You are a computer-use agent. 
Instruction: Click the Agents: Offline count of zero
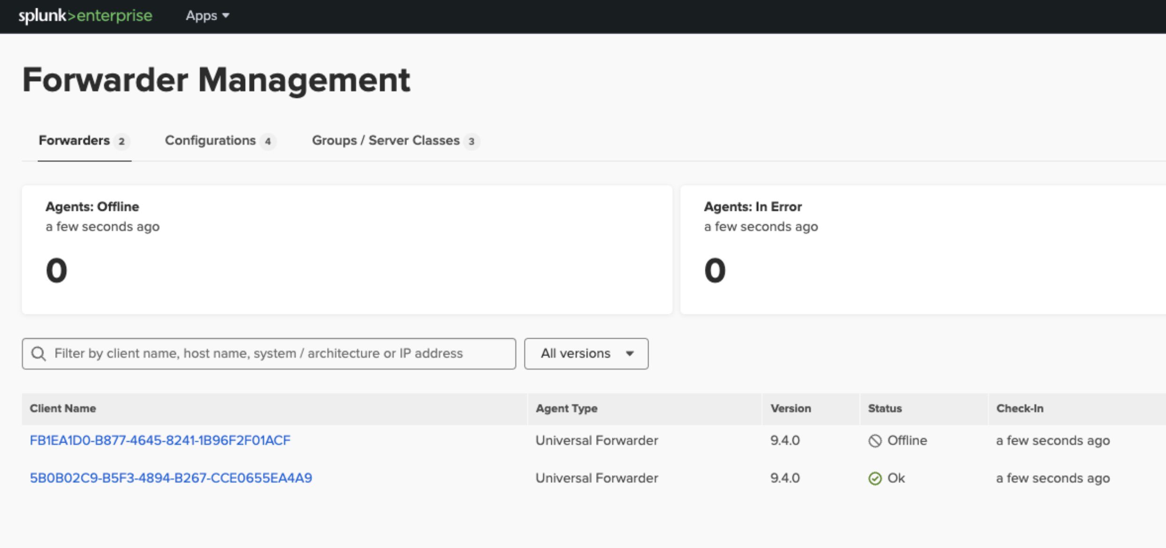coord(56,270)
